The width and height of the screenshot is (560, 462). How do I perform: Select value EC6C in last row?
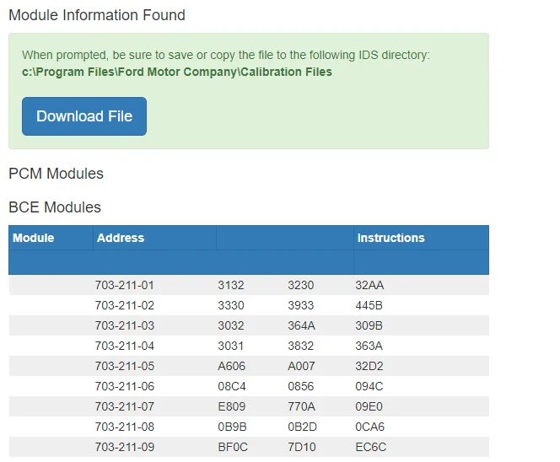click(x=371, y=447)
